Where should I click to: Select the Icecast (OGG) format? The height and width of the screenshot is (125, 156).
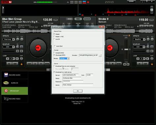54,53
